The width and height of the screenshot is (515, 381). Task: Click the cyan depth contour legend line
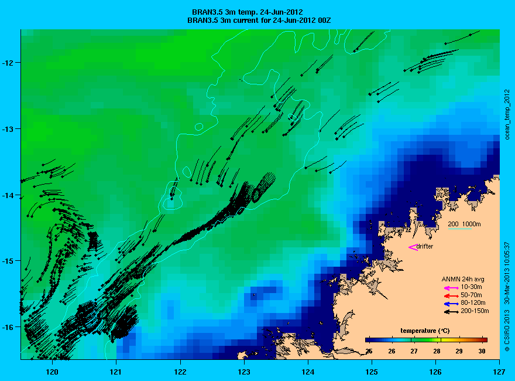pos(460,229)
